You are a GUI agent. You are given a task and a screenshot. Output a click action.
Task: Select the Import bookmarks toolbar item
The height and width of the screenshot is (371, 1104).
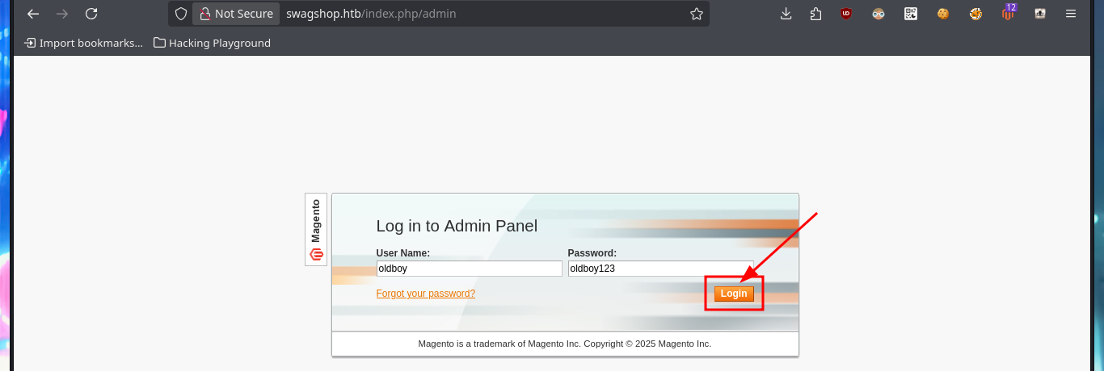[83, 43]
